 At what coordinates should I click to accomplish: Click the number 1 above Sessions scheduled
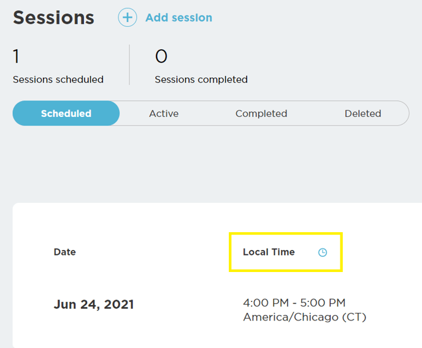pyautogui.click(x=16, y=56)
